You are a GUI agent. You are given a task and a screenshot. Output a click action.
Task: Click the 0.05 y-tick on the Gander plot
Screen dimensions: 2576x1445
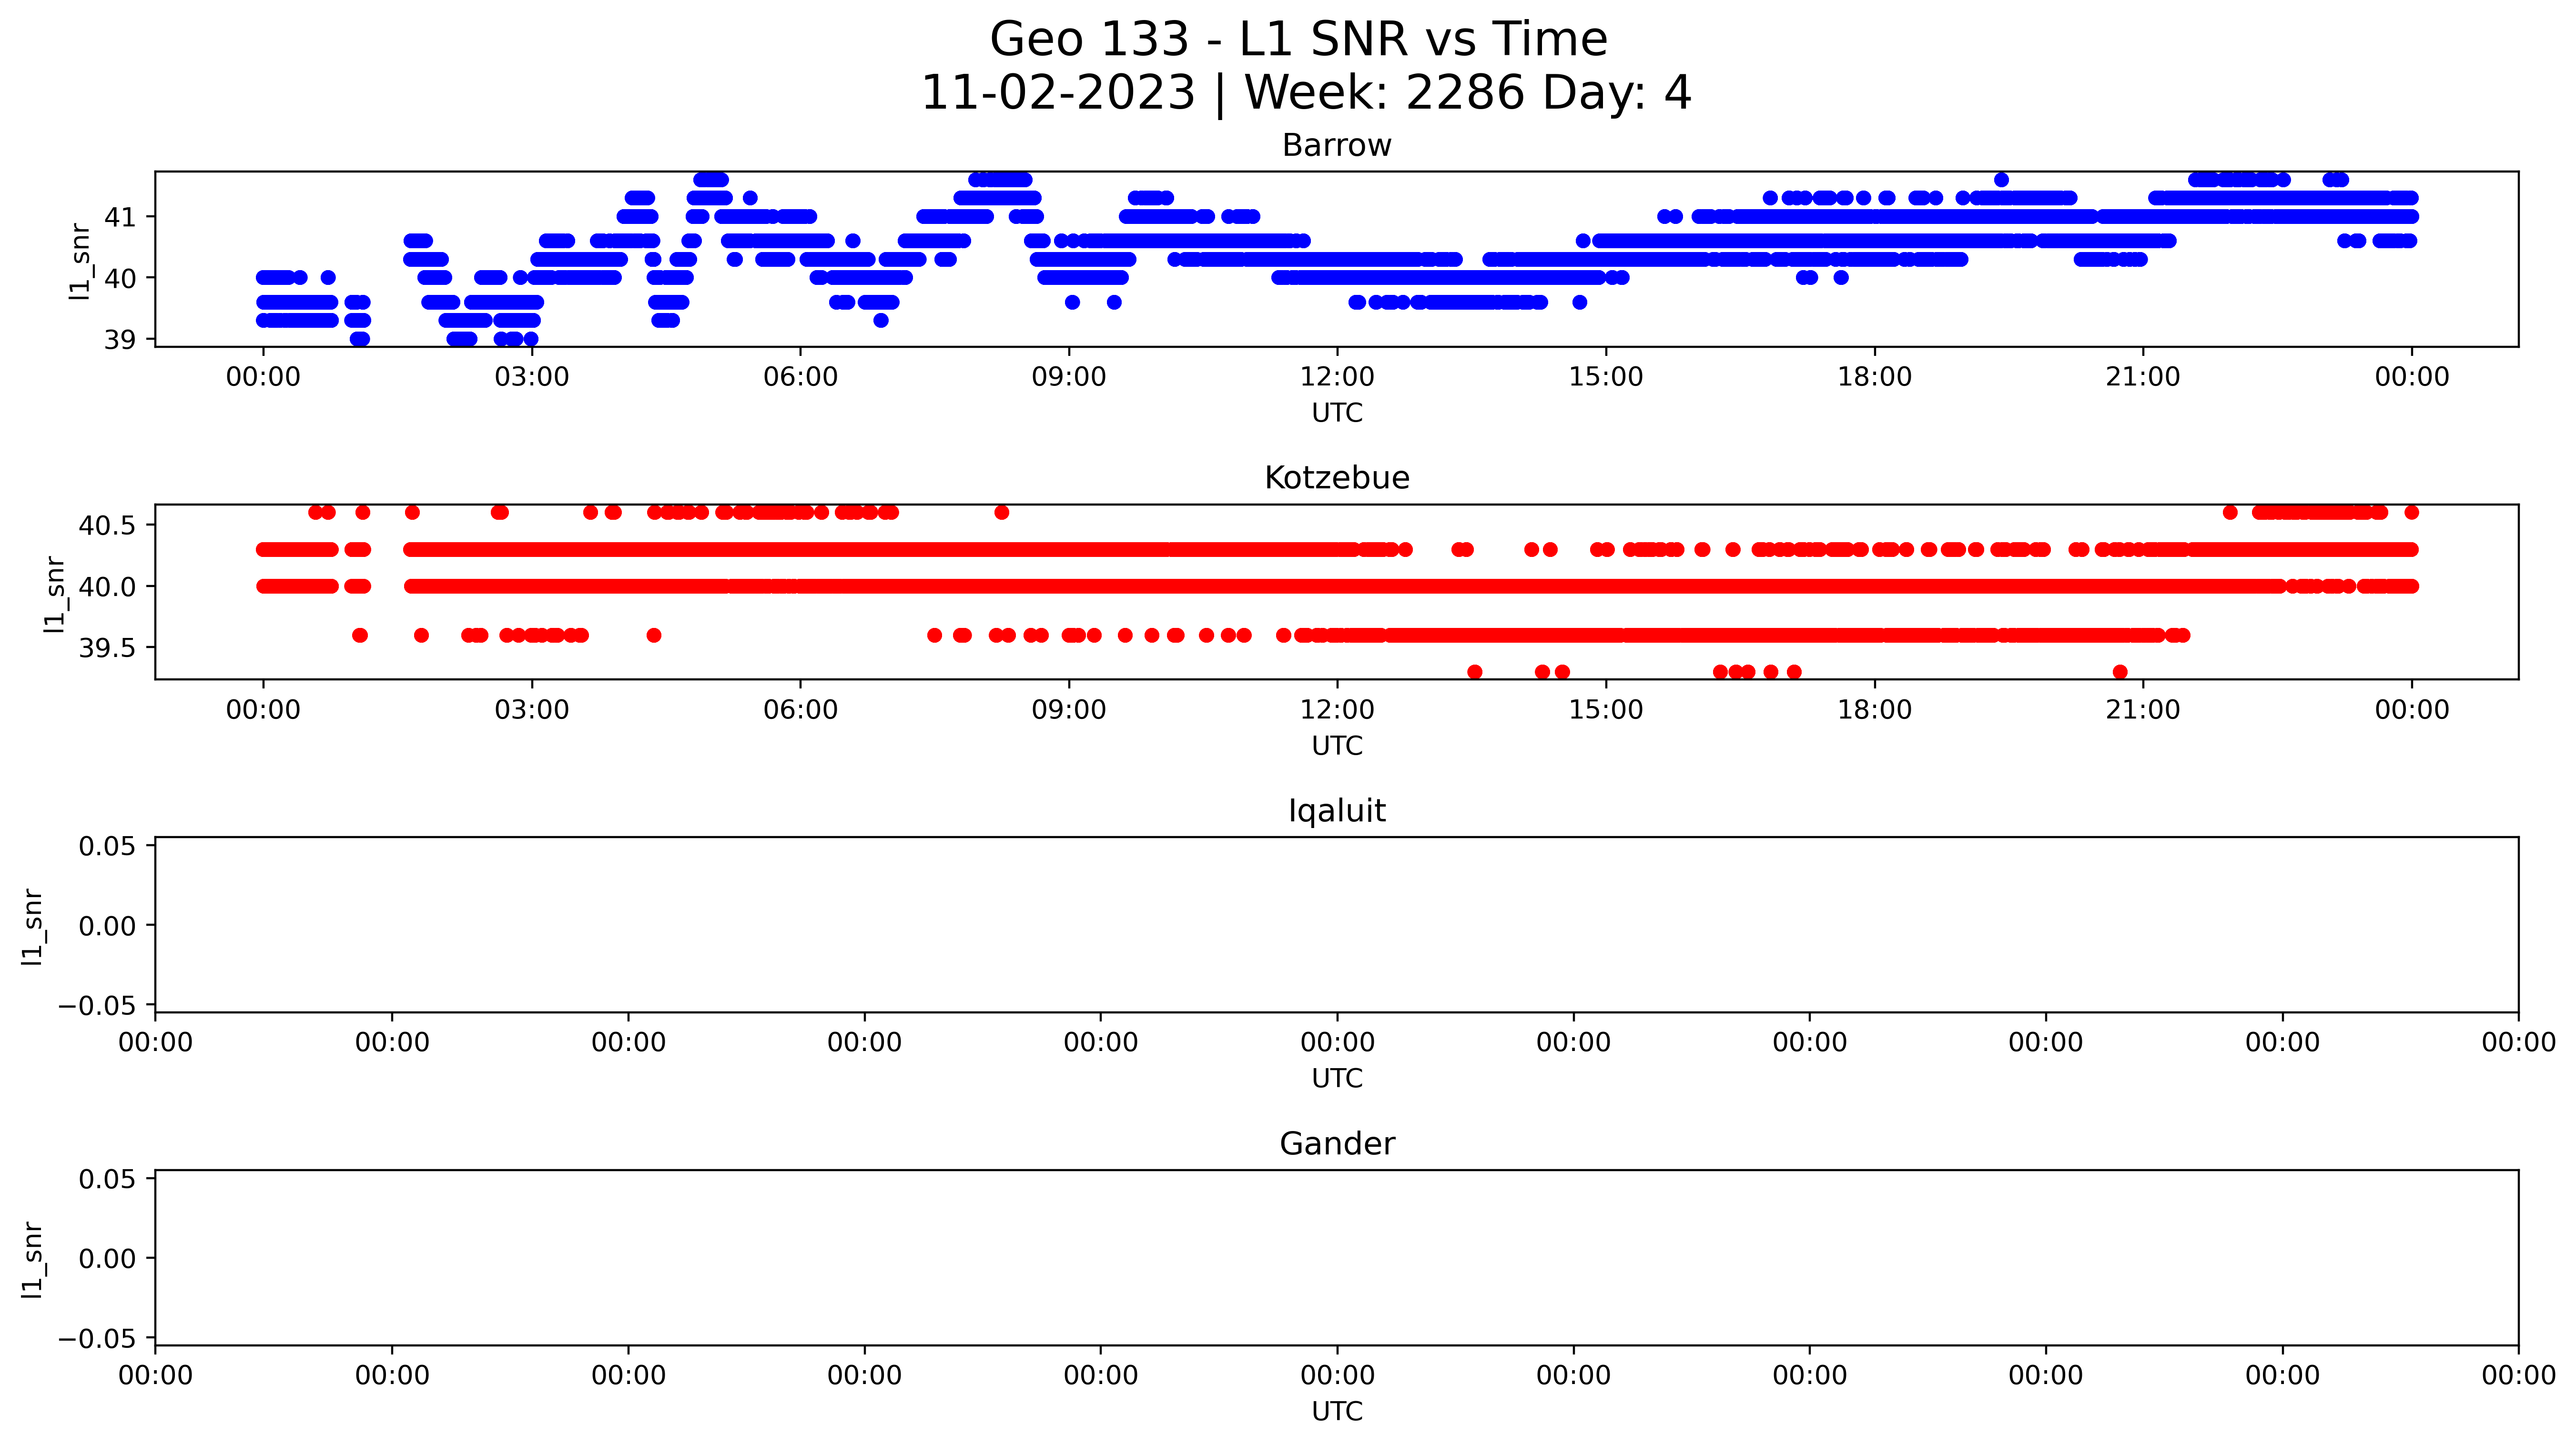107,1180
